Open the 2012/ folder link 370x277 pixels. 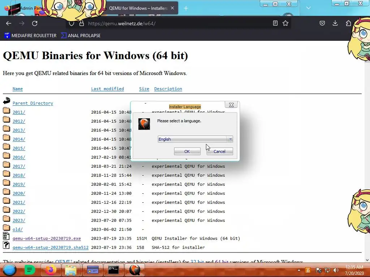[x=19, y=121]
